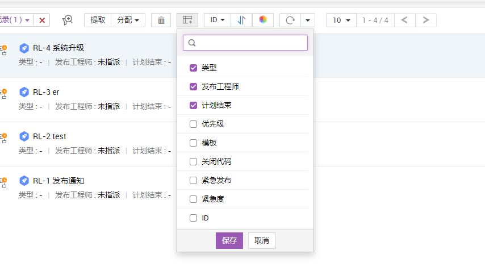Open the refresh interval dropdown arrow

coord(307,20)
